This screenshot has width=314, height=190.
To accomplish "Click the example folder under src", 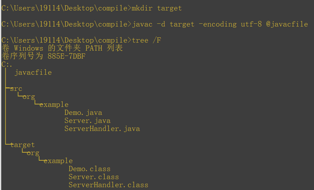I will click(x=54, y=105).
